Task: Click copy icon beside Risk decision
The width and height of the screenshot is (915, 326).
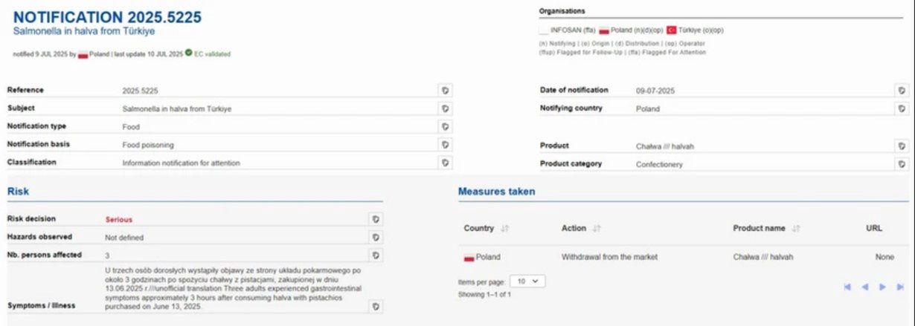Action: click(376, 219)
